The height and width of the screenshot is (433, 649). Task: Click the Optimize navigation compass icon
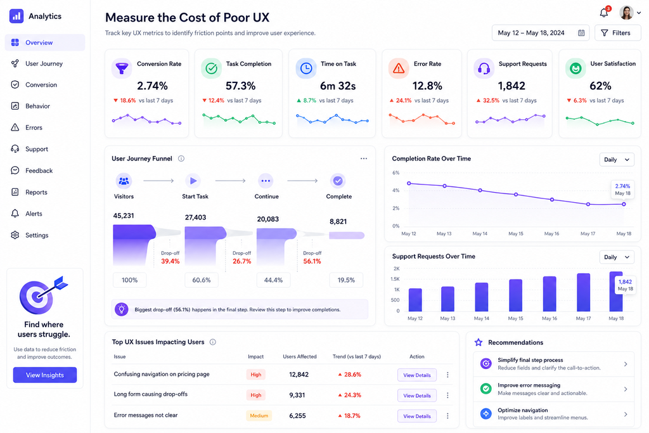click(486, 413)
